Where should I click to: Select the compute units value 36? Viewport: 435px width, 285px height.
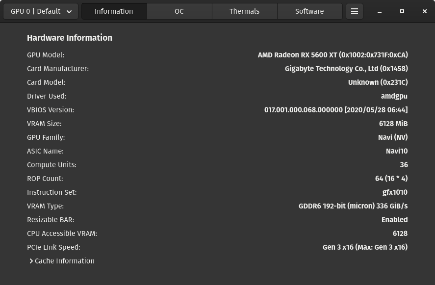click(x=404, y=165)
